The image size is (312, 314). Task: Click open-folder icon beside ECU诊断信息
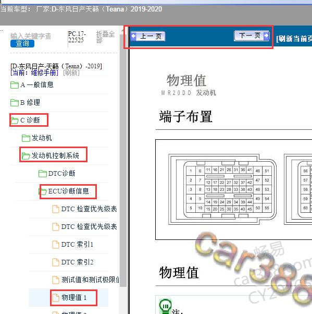pyautogui.click(x=43, y=191)
